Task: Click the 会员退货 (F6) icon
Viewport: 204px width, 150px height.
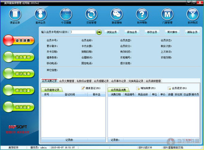Action: [x=169, y=88]
